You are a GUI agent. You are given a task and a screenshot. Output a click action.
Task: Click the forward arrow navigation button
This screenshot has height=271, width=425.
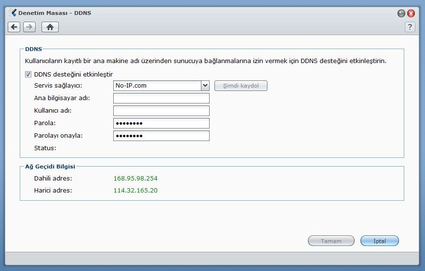pyautogui.click(x=29, y=27)
